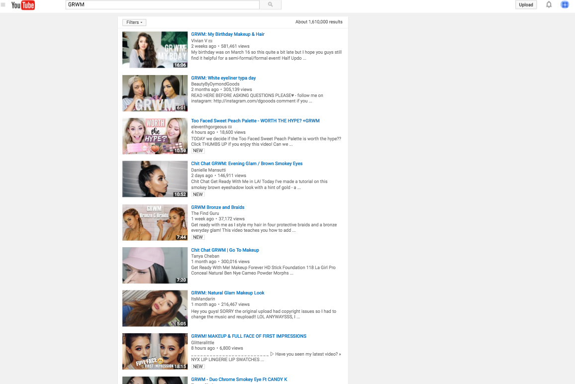The height and width of the screenshot is (384, 575).
Task: Click the Worth the Hype thumbnail (10:59)
Action: click(x=155, y=136)
